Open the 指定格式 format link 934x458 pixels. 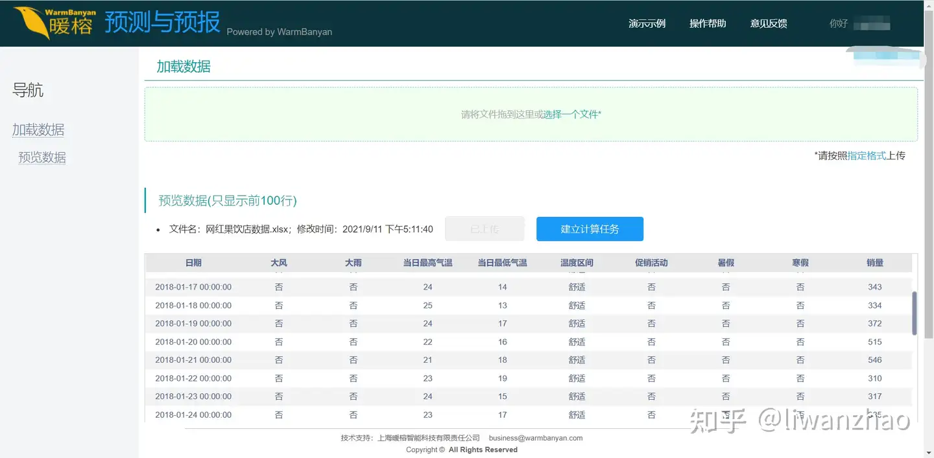tap(867, 155)
